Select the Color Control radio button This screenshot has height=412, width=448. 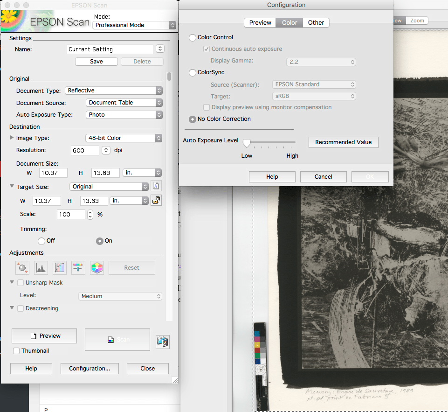192,37
